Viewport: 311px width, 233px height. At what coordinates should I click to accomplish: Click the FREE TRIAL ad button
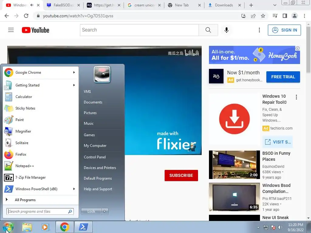(283, 77)
